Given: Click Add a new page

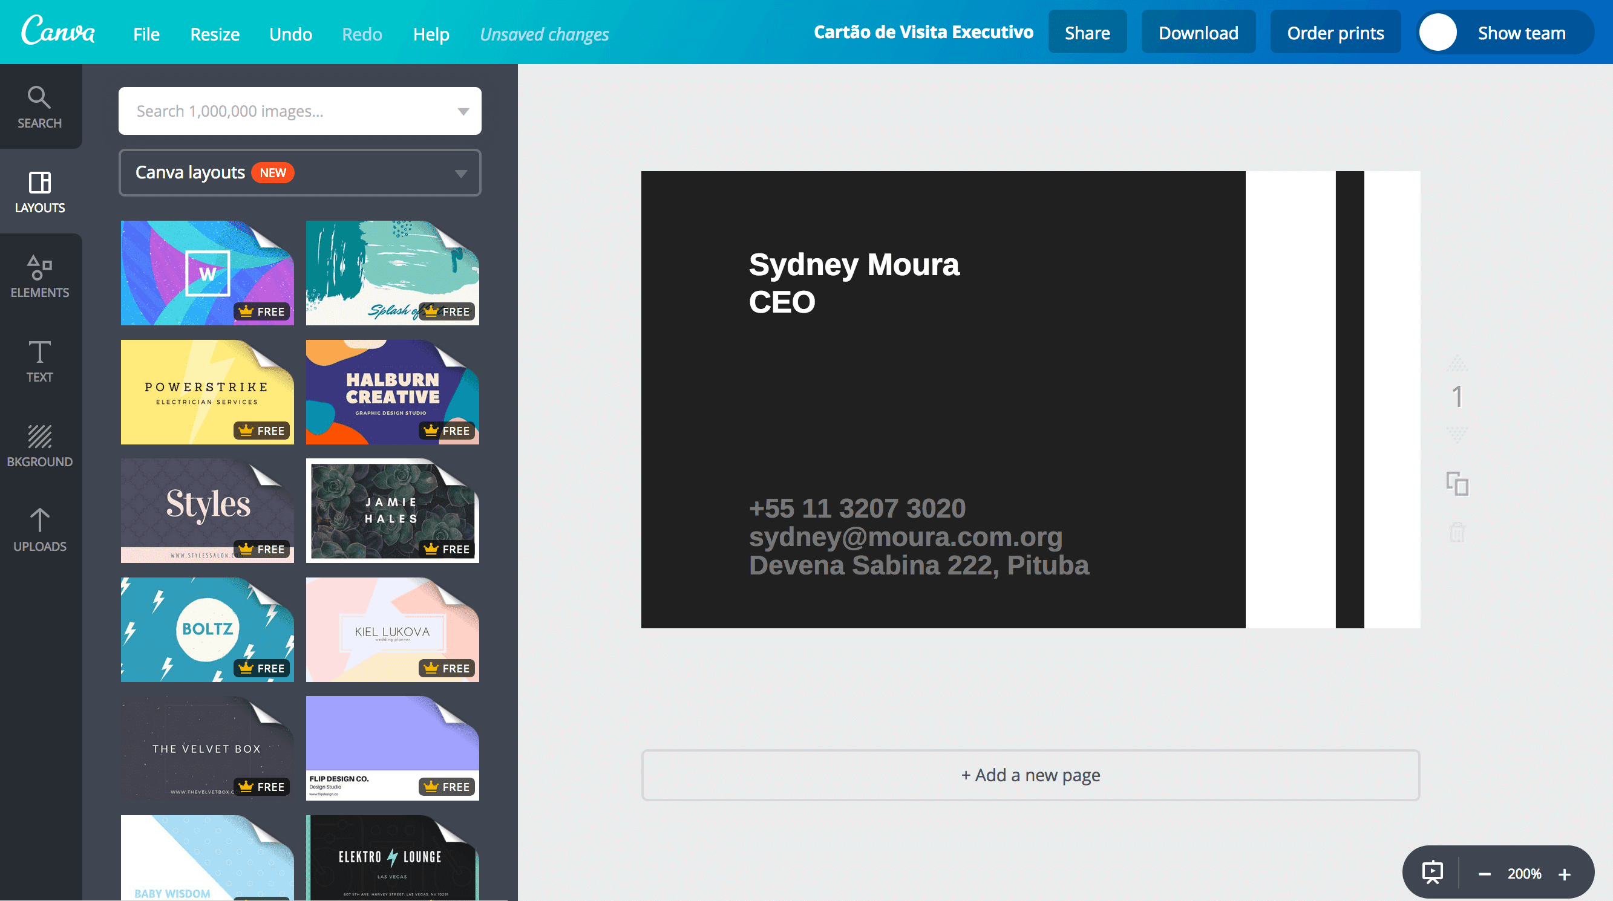Looking at the screenshot, I should pyautogui.click(x=1031, y=775).
